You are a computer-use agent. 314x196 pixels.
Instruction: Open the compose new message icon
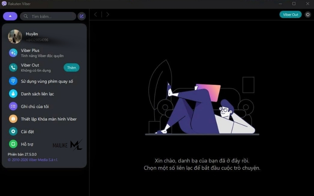click(x=82, y=16)
